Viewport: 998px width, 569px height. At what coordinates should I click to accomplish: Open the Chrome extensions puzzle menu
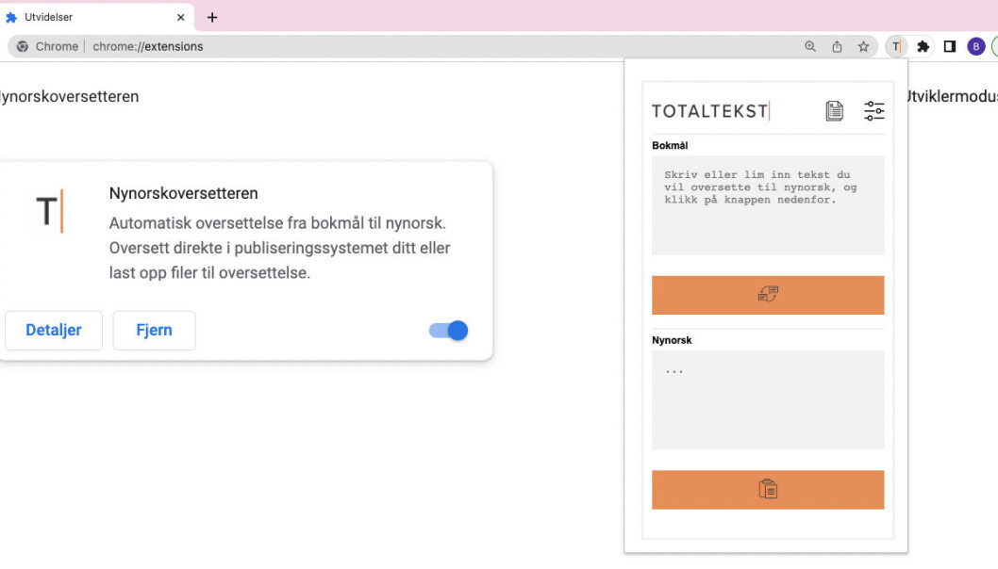923,46
